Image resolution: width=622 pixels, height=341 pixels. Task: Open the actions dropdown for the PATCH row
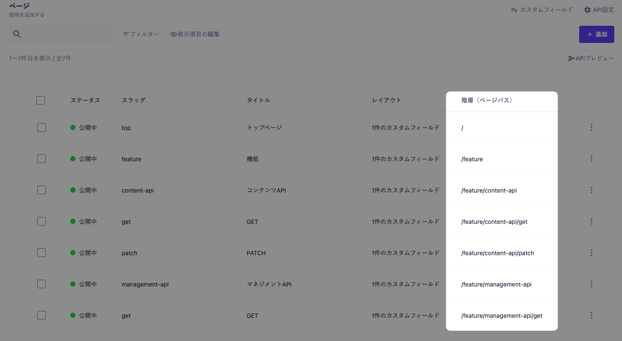pyautogui.click(x=591, y=252)
